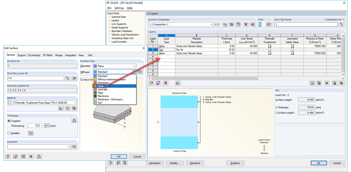The image size is (351, 172).
Task: Click Cancel in RF-GLASS window
Action: (x=337, y=163)
